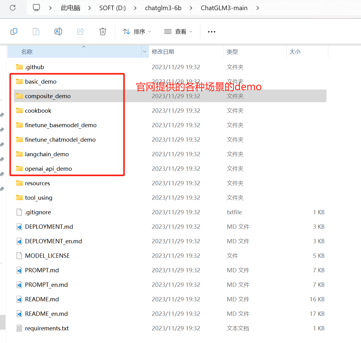Click the Rename icon in the toolbar
361x343 pixels.
click(58, 31)
